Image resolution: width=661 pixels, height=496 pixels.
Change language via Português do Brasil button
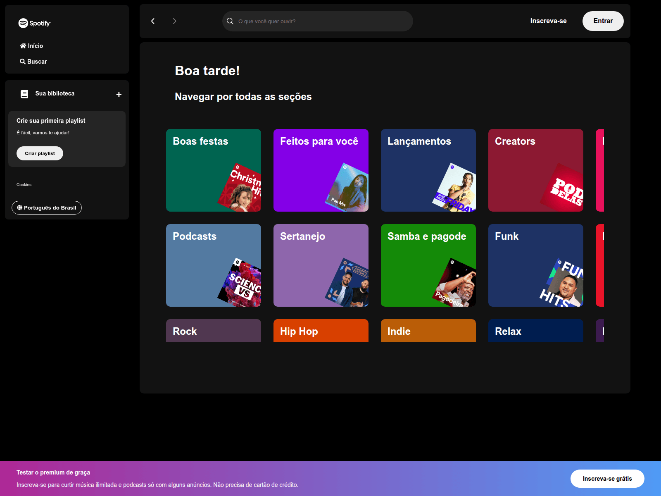[46, 207]
